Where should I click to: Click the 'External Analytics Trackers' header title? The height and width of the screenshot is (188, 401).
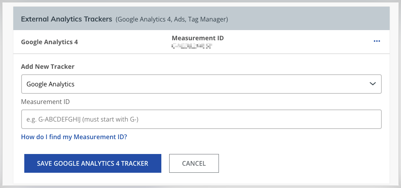click(x=67, y=19)
